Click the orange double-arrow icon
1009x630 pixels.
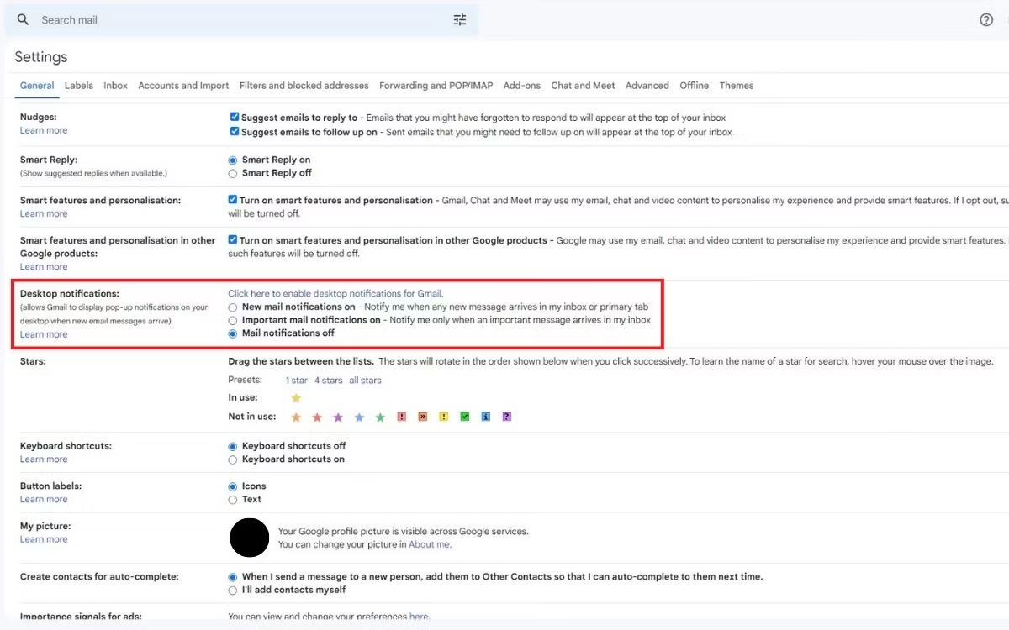(423, 417)
